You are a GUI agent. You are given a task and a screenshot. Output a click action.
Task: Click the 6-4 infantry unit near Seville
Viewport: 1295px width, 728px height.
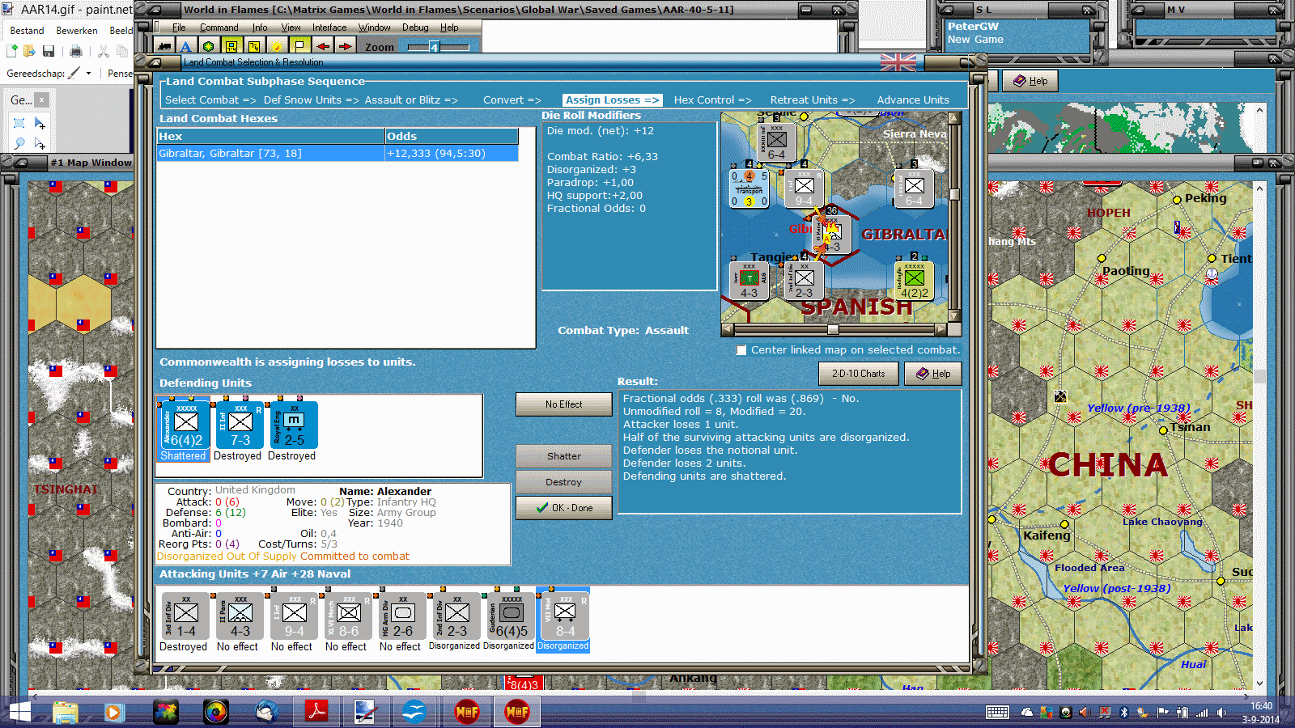click(776, 142)
